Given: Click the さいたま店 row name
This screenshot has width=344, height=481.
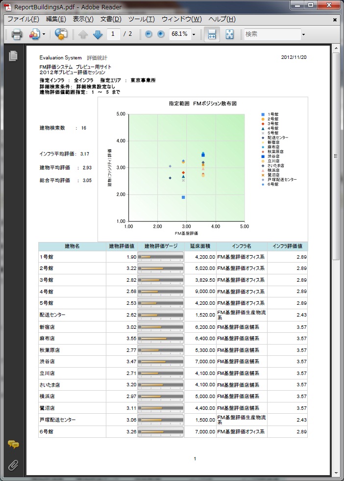Looking at the screenshot, I should click(x=49, y=385).
